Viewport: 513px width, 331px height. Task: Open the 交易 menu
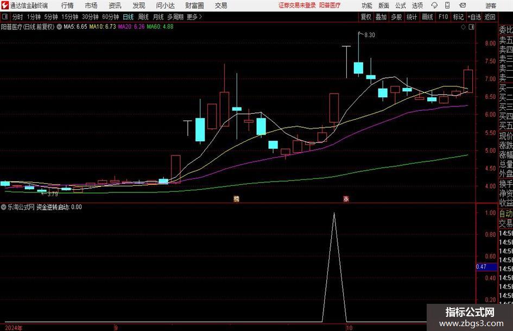[x=221, y=5]
